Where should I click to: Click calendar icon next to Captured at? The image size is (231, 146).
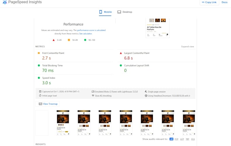[40, 92]
